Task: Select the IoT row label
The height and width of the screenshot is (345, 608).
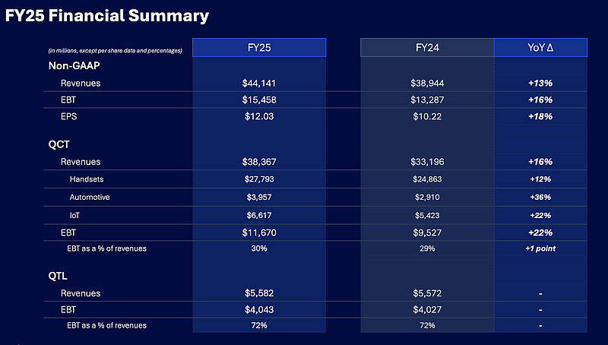Action: click(74, 215)
